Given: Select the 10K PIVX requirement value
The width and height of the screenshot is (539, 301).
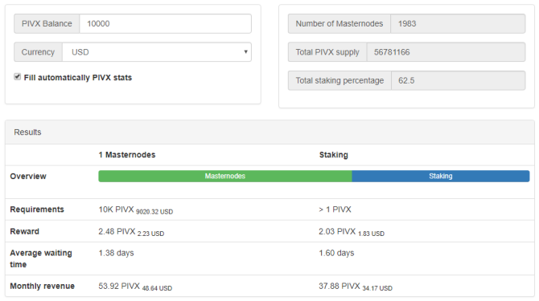Looking at the screenshot, I should pos(116,209).
